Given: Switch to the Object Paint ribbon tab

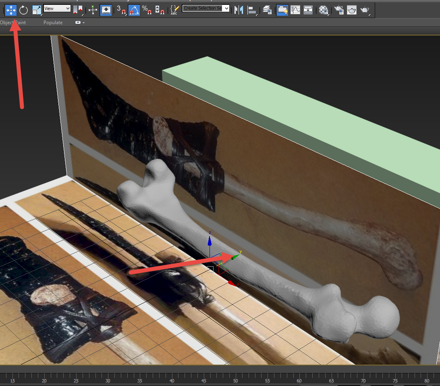Looking at the screenshot, I should [x=13, y=23].
